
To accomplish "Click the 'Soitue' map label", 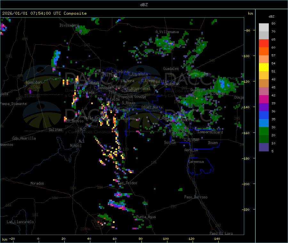I will [x=170, y=142].
